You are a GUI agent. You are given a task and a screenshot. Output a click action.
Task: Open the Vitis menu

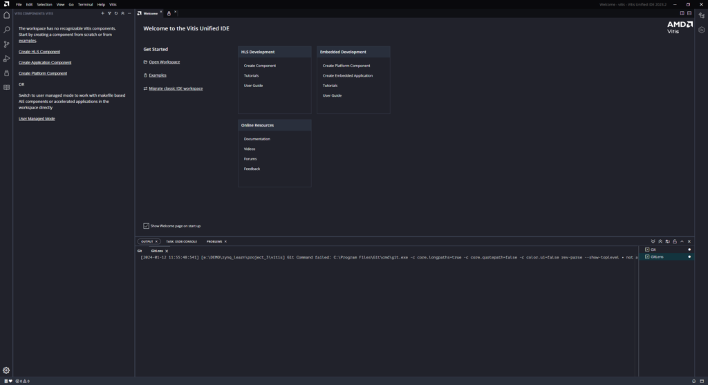113,5
